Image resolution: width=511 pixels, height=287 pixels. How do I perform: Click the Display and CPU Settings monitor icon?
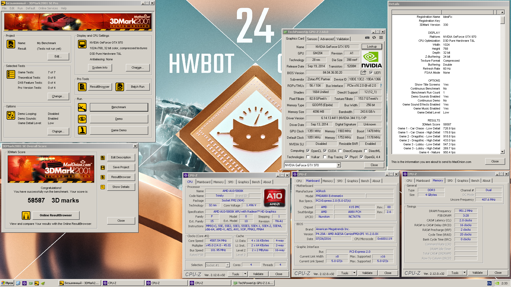click(x=82, y=44)
